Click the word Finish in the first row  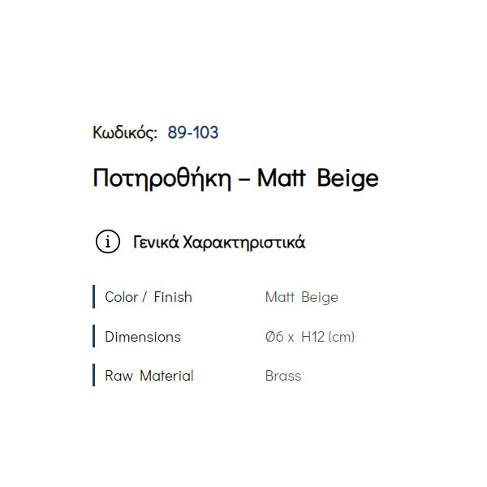pyautogui.click(x=173, y=297)
